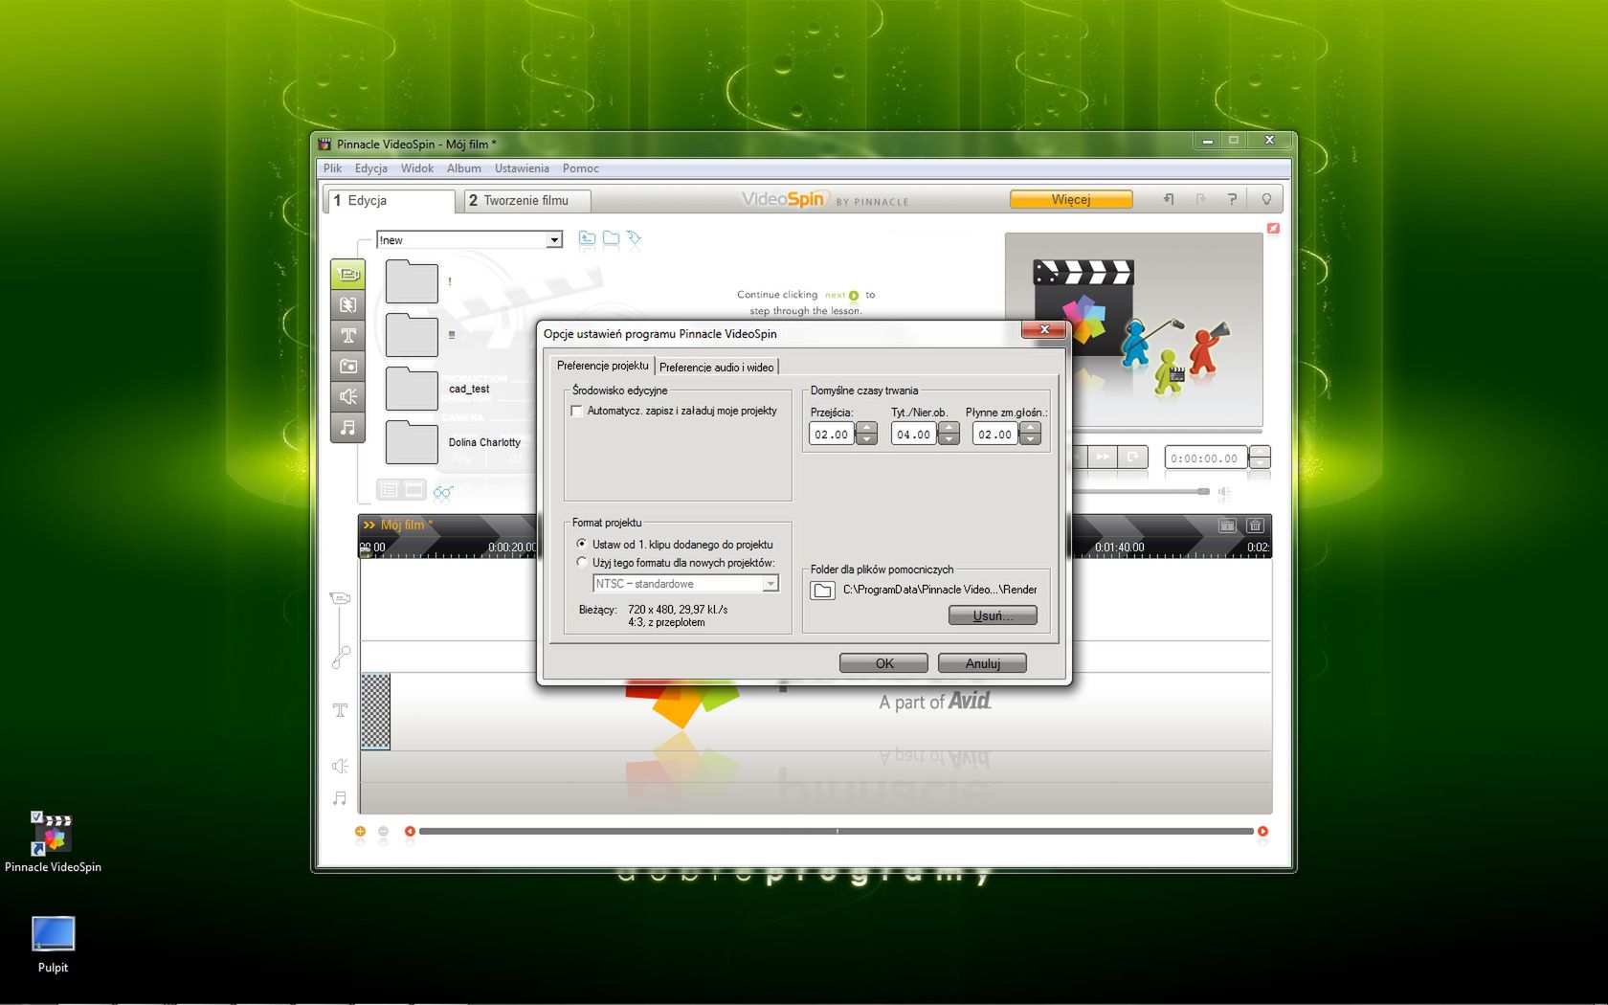This screenshot has width=1608, height=1005.
Task: Confirm settings with OK button
Action: point(883,663)
